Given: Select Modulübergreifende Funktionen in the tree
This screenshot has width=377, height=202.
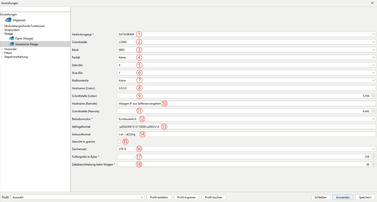Looking at the screenshot, I should pyautogui.click(x=25, y=26).
